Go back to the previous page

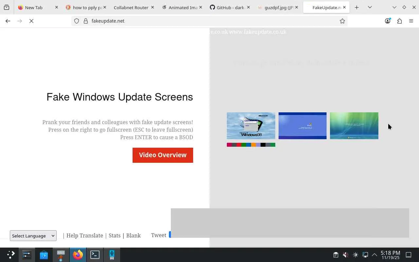(8, 21)
